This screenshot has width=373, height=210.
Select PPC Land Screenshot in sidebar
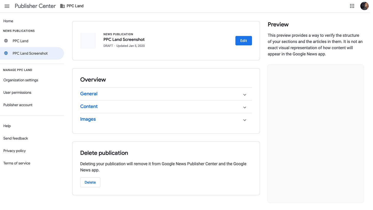click(x=32, y=53)
